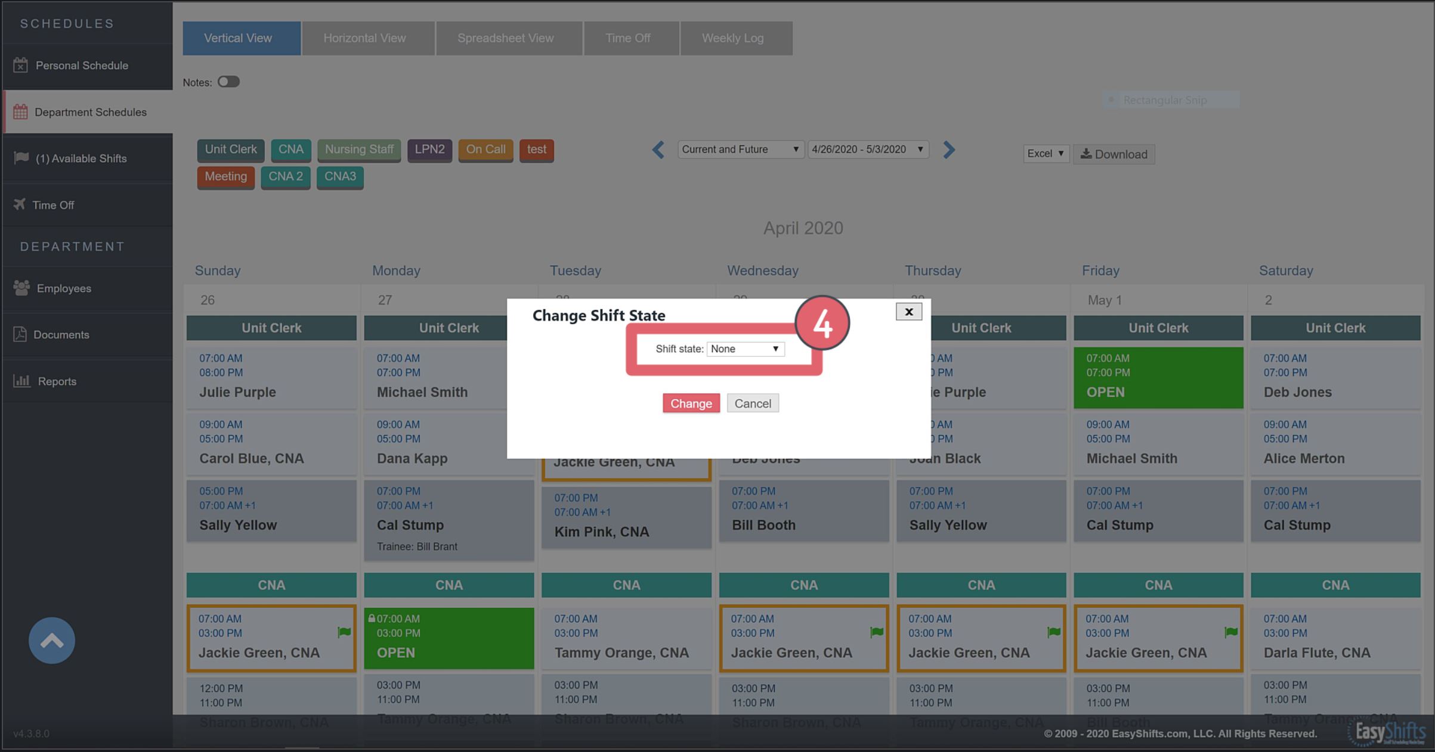Switch to the Horizontal View tab
The height and width of the screenshot is (752, 1435).
[364, 38]
